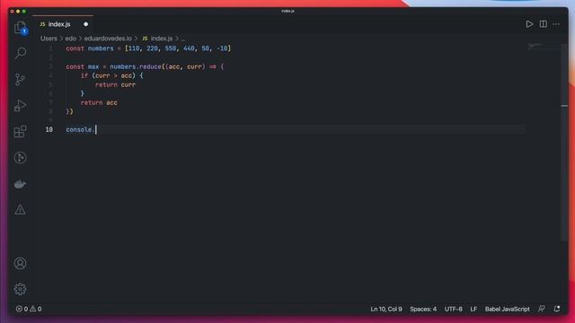The image size is (575, 323).
Task: Click 'numbers' variable on line 1
Action: [101, 48]
